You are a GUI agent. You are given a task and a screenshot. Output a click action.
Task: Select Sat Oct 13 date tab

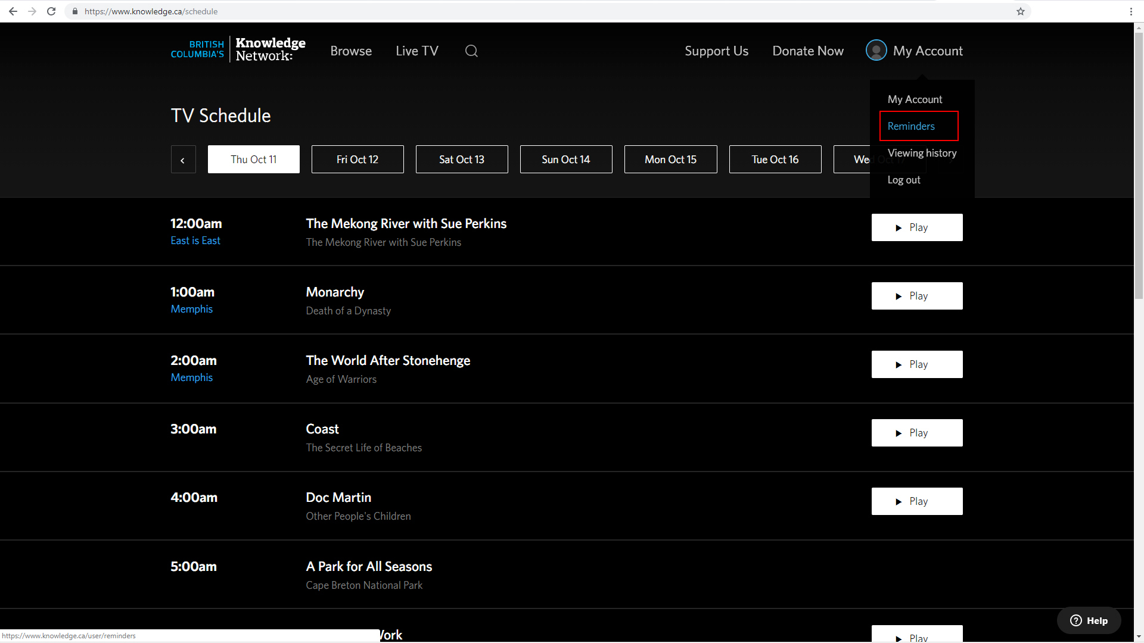pyautogui.click(x=462, y=160)
